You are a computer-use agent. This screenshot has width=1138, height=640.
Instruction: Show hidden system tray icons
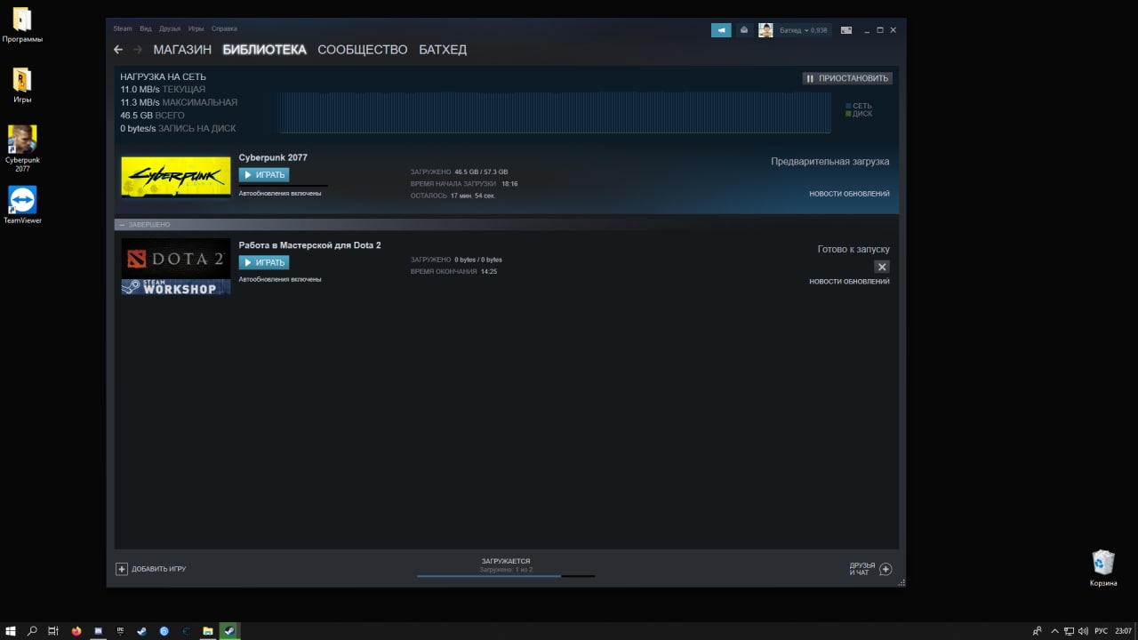(1054, 631)
